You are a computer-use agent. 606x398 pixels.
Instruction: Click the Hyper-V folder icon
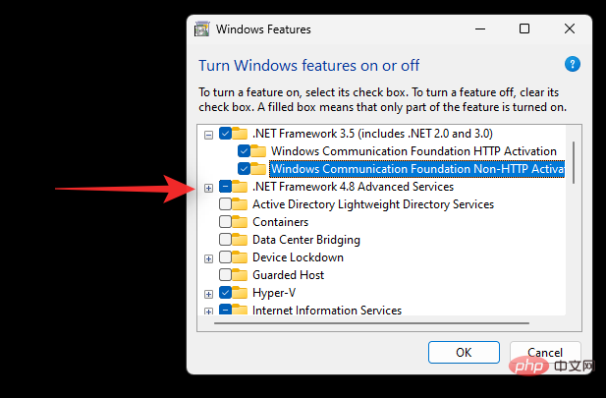pyautogui.click(x=241, y=293)
